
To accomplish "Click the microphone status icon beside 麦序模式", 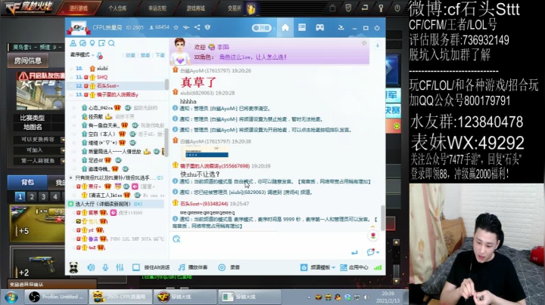I will pyautogui.click(x=100, y=55).
